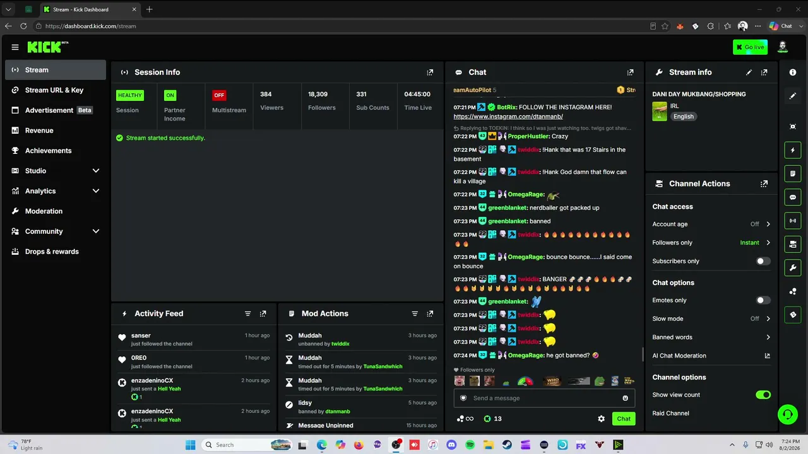808x454 pixels.
Task: Click the channel points dots icon in right rail
Action: tap(793, 291)
